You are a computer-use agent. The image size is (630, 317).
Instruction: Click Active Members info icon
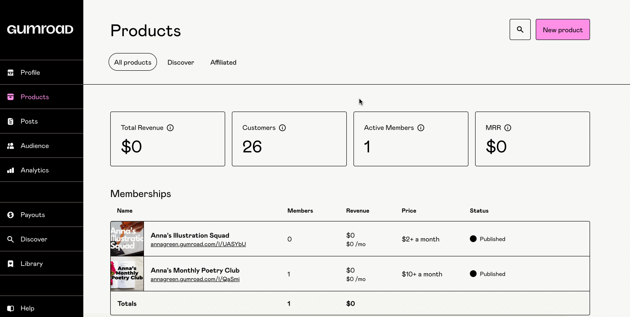point(420,128)
